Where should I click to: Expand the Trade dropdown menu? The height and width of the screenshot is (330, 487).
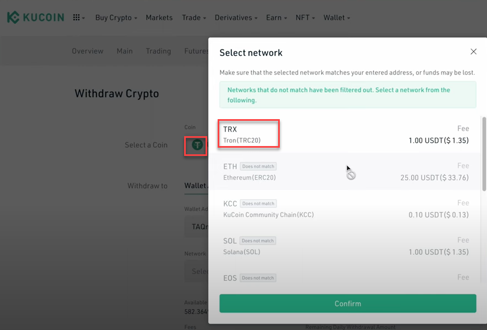(x=193, y=18)
